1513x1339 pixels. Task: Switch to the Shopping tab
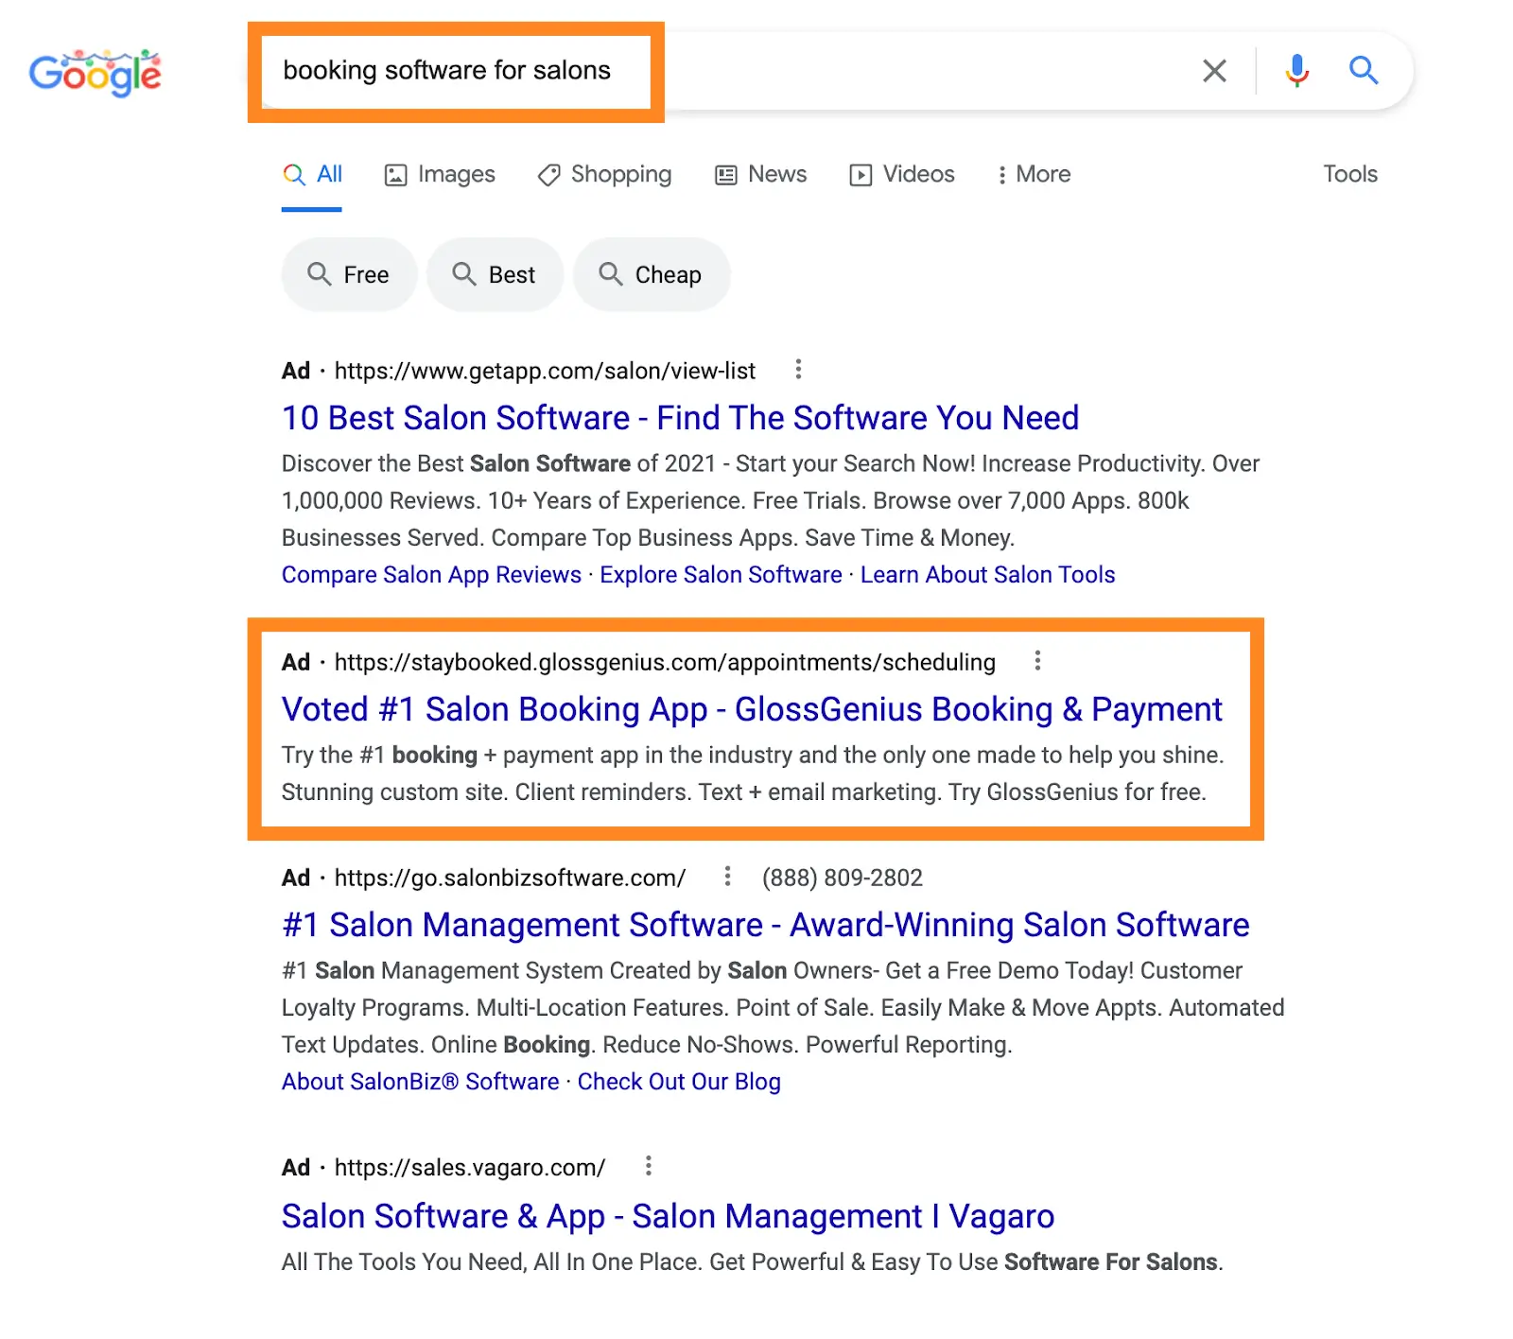click(x=604, y=175)
